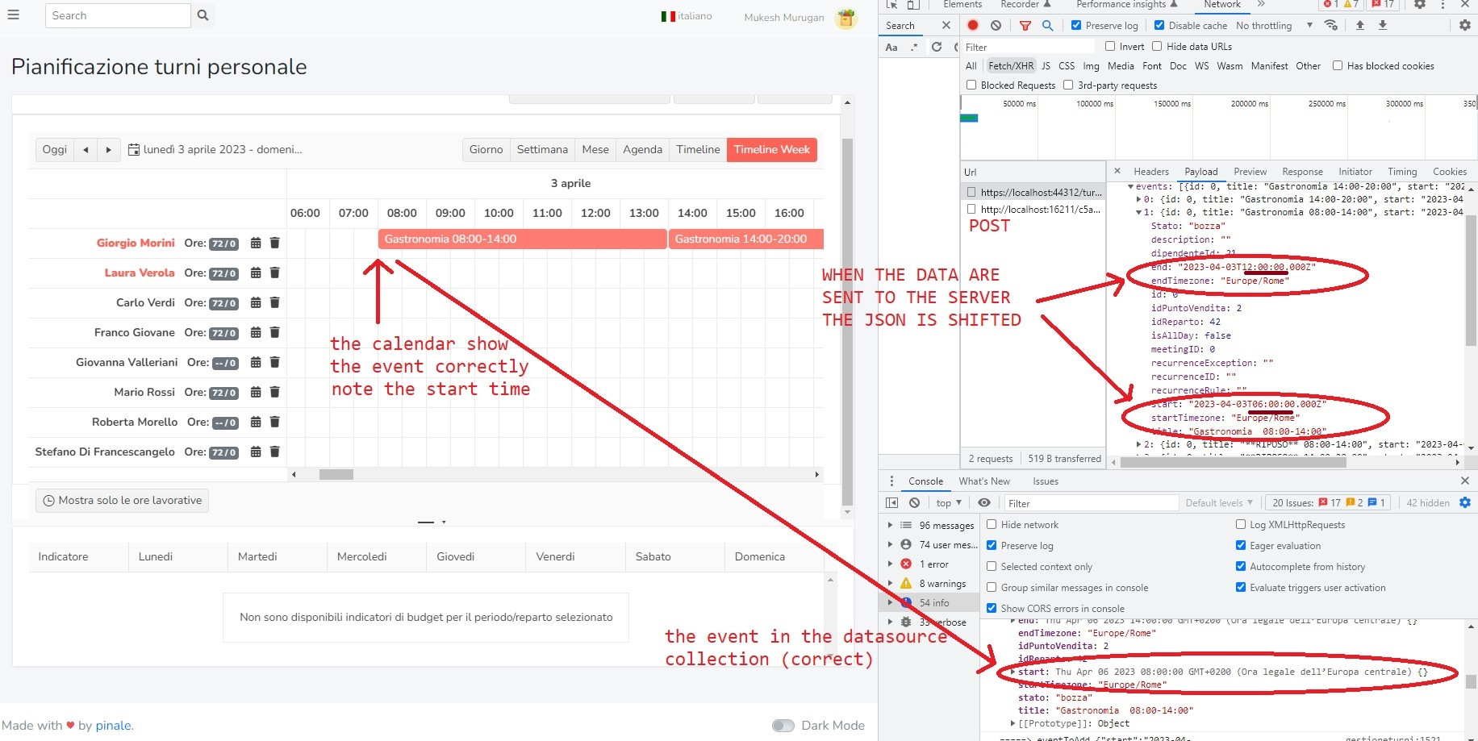This screenshot has height=741, width=1478.
Task: Select the Mese calendar view tab
Action: click(595, 149)
